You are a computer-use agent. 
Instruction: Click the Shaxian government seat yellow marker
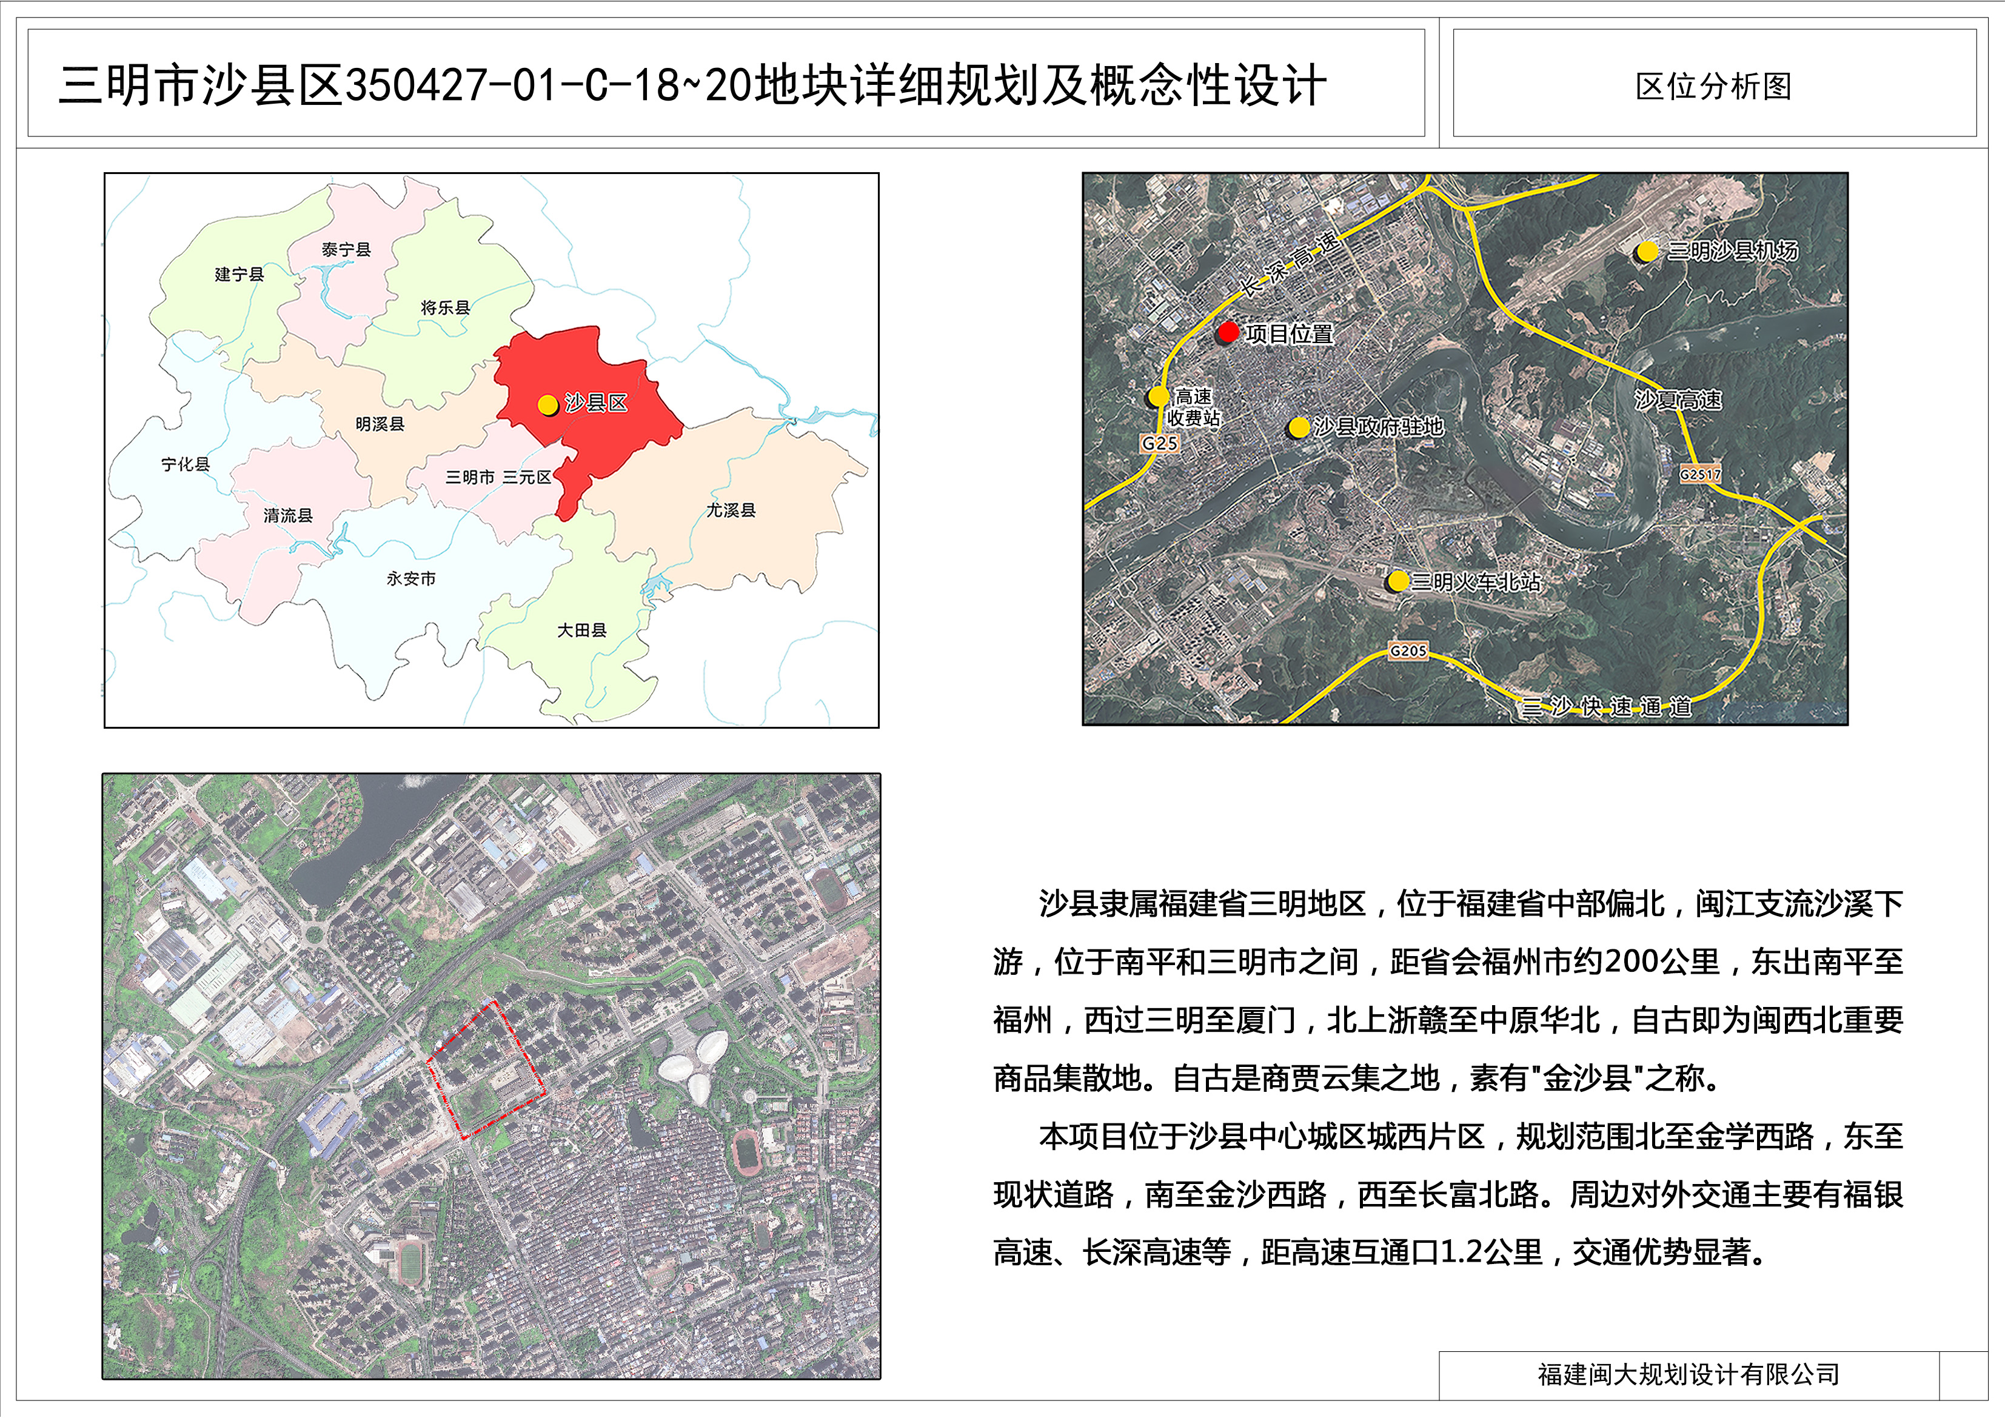pos(1299,427)
